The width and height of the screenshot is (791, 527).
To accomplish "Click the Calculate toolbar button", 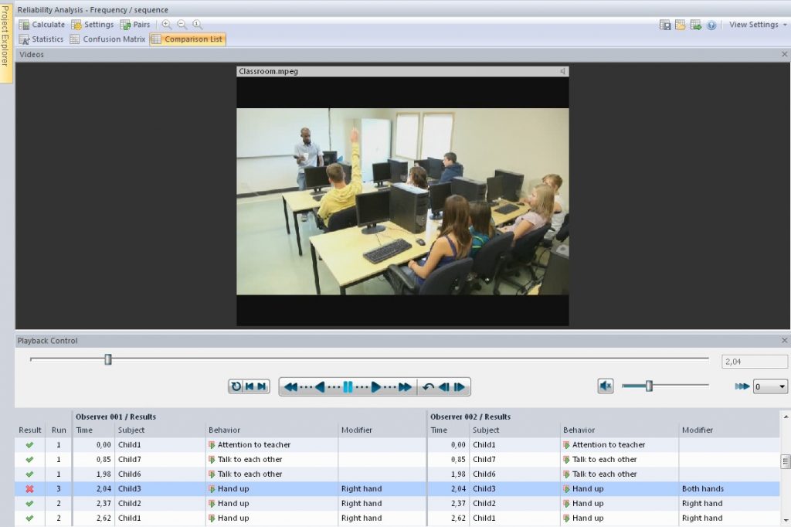I will 42,25.
